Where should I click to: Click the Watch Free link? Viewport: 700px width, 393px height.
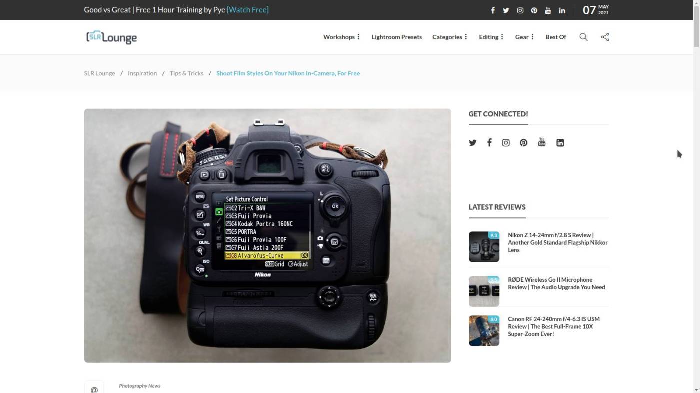tap(248, 10)
